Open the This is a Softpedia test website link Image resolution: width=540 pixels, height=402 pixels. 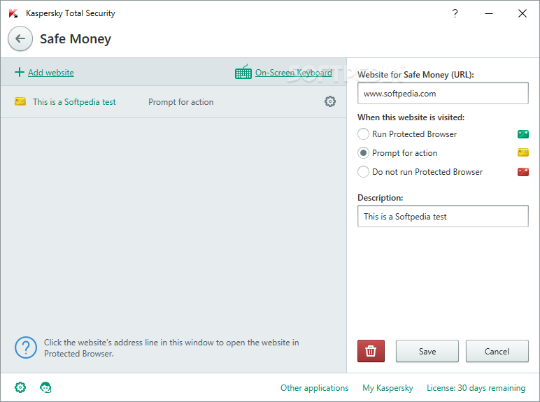(x=74, y=102)
